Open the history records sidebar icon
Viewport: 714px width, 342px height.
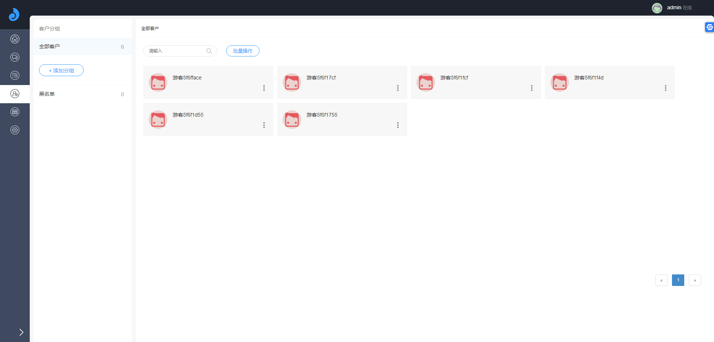coord(15,75)
